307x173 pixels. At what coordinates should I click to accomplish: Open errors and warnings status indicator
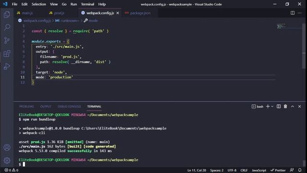[12, 170]
